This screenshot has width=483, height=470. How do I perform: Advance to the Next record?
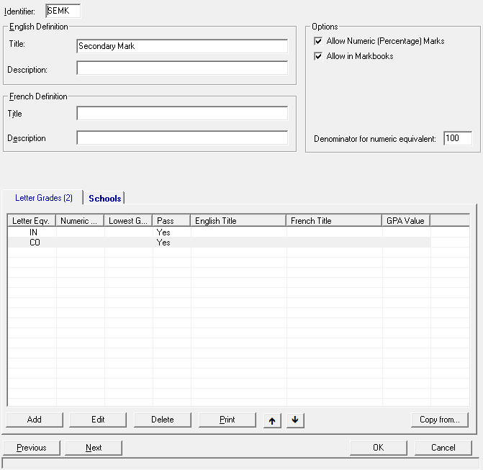coord(94,448)
